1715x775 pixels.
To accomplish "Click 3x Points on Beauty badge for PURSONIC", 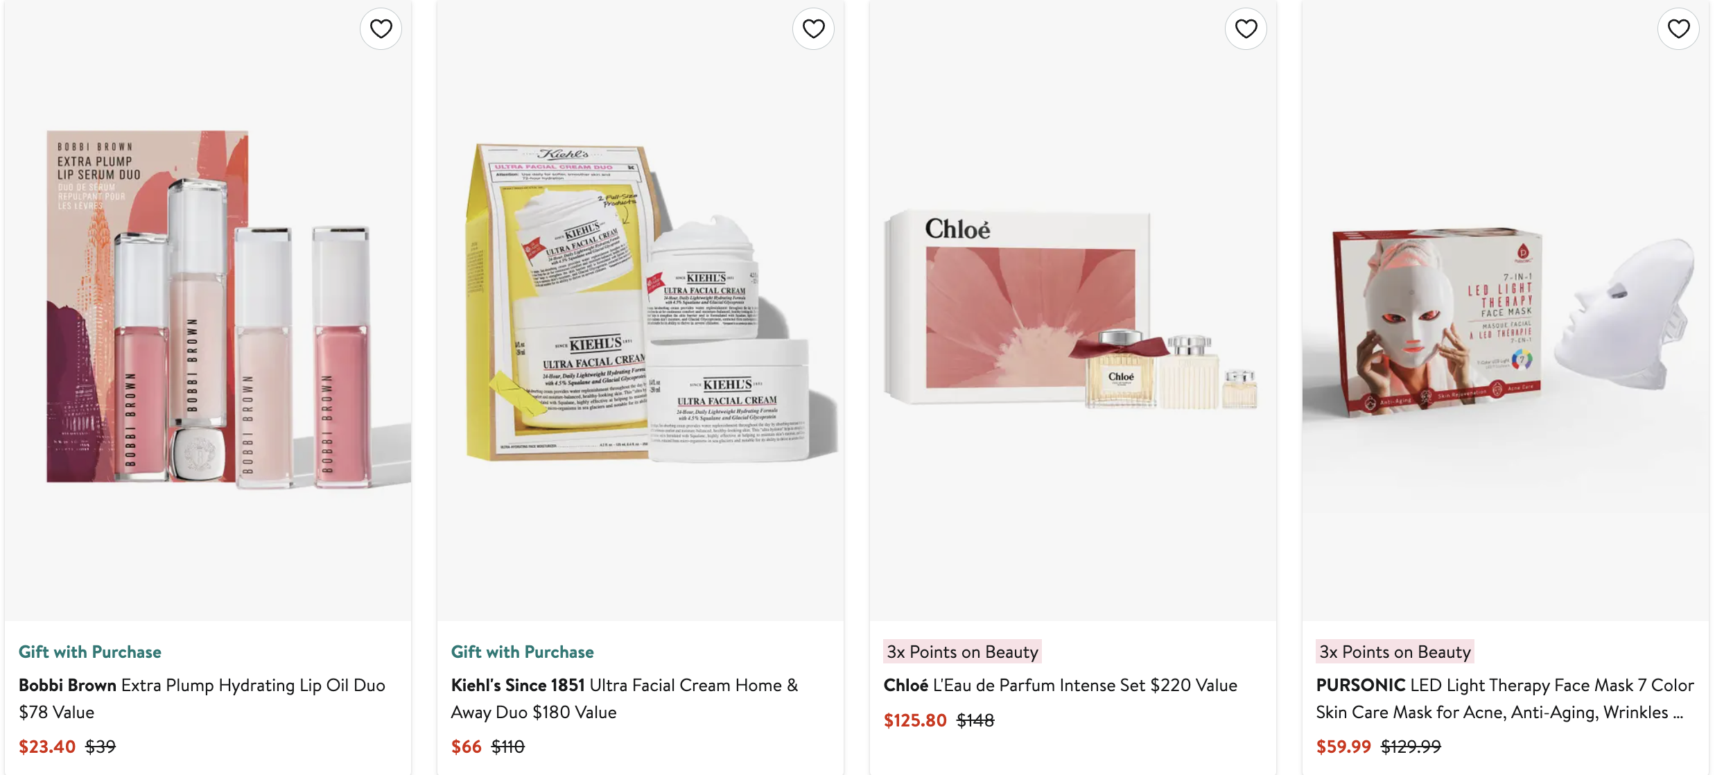I will tap(1395, 652).
